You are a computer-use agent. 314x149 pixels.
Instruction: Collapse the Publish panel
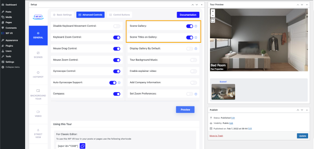click(x=307, y=110)
